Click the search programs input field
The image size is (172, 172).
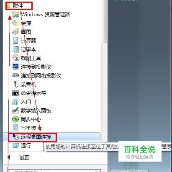point(54,171)
